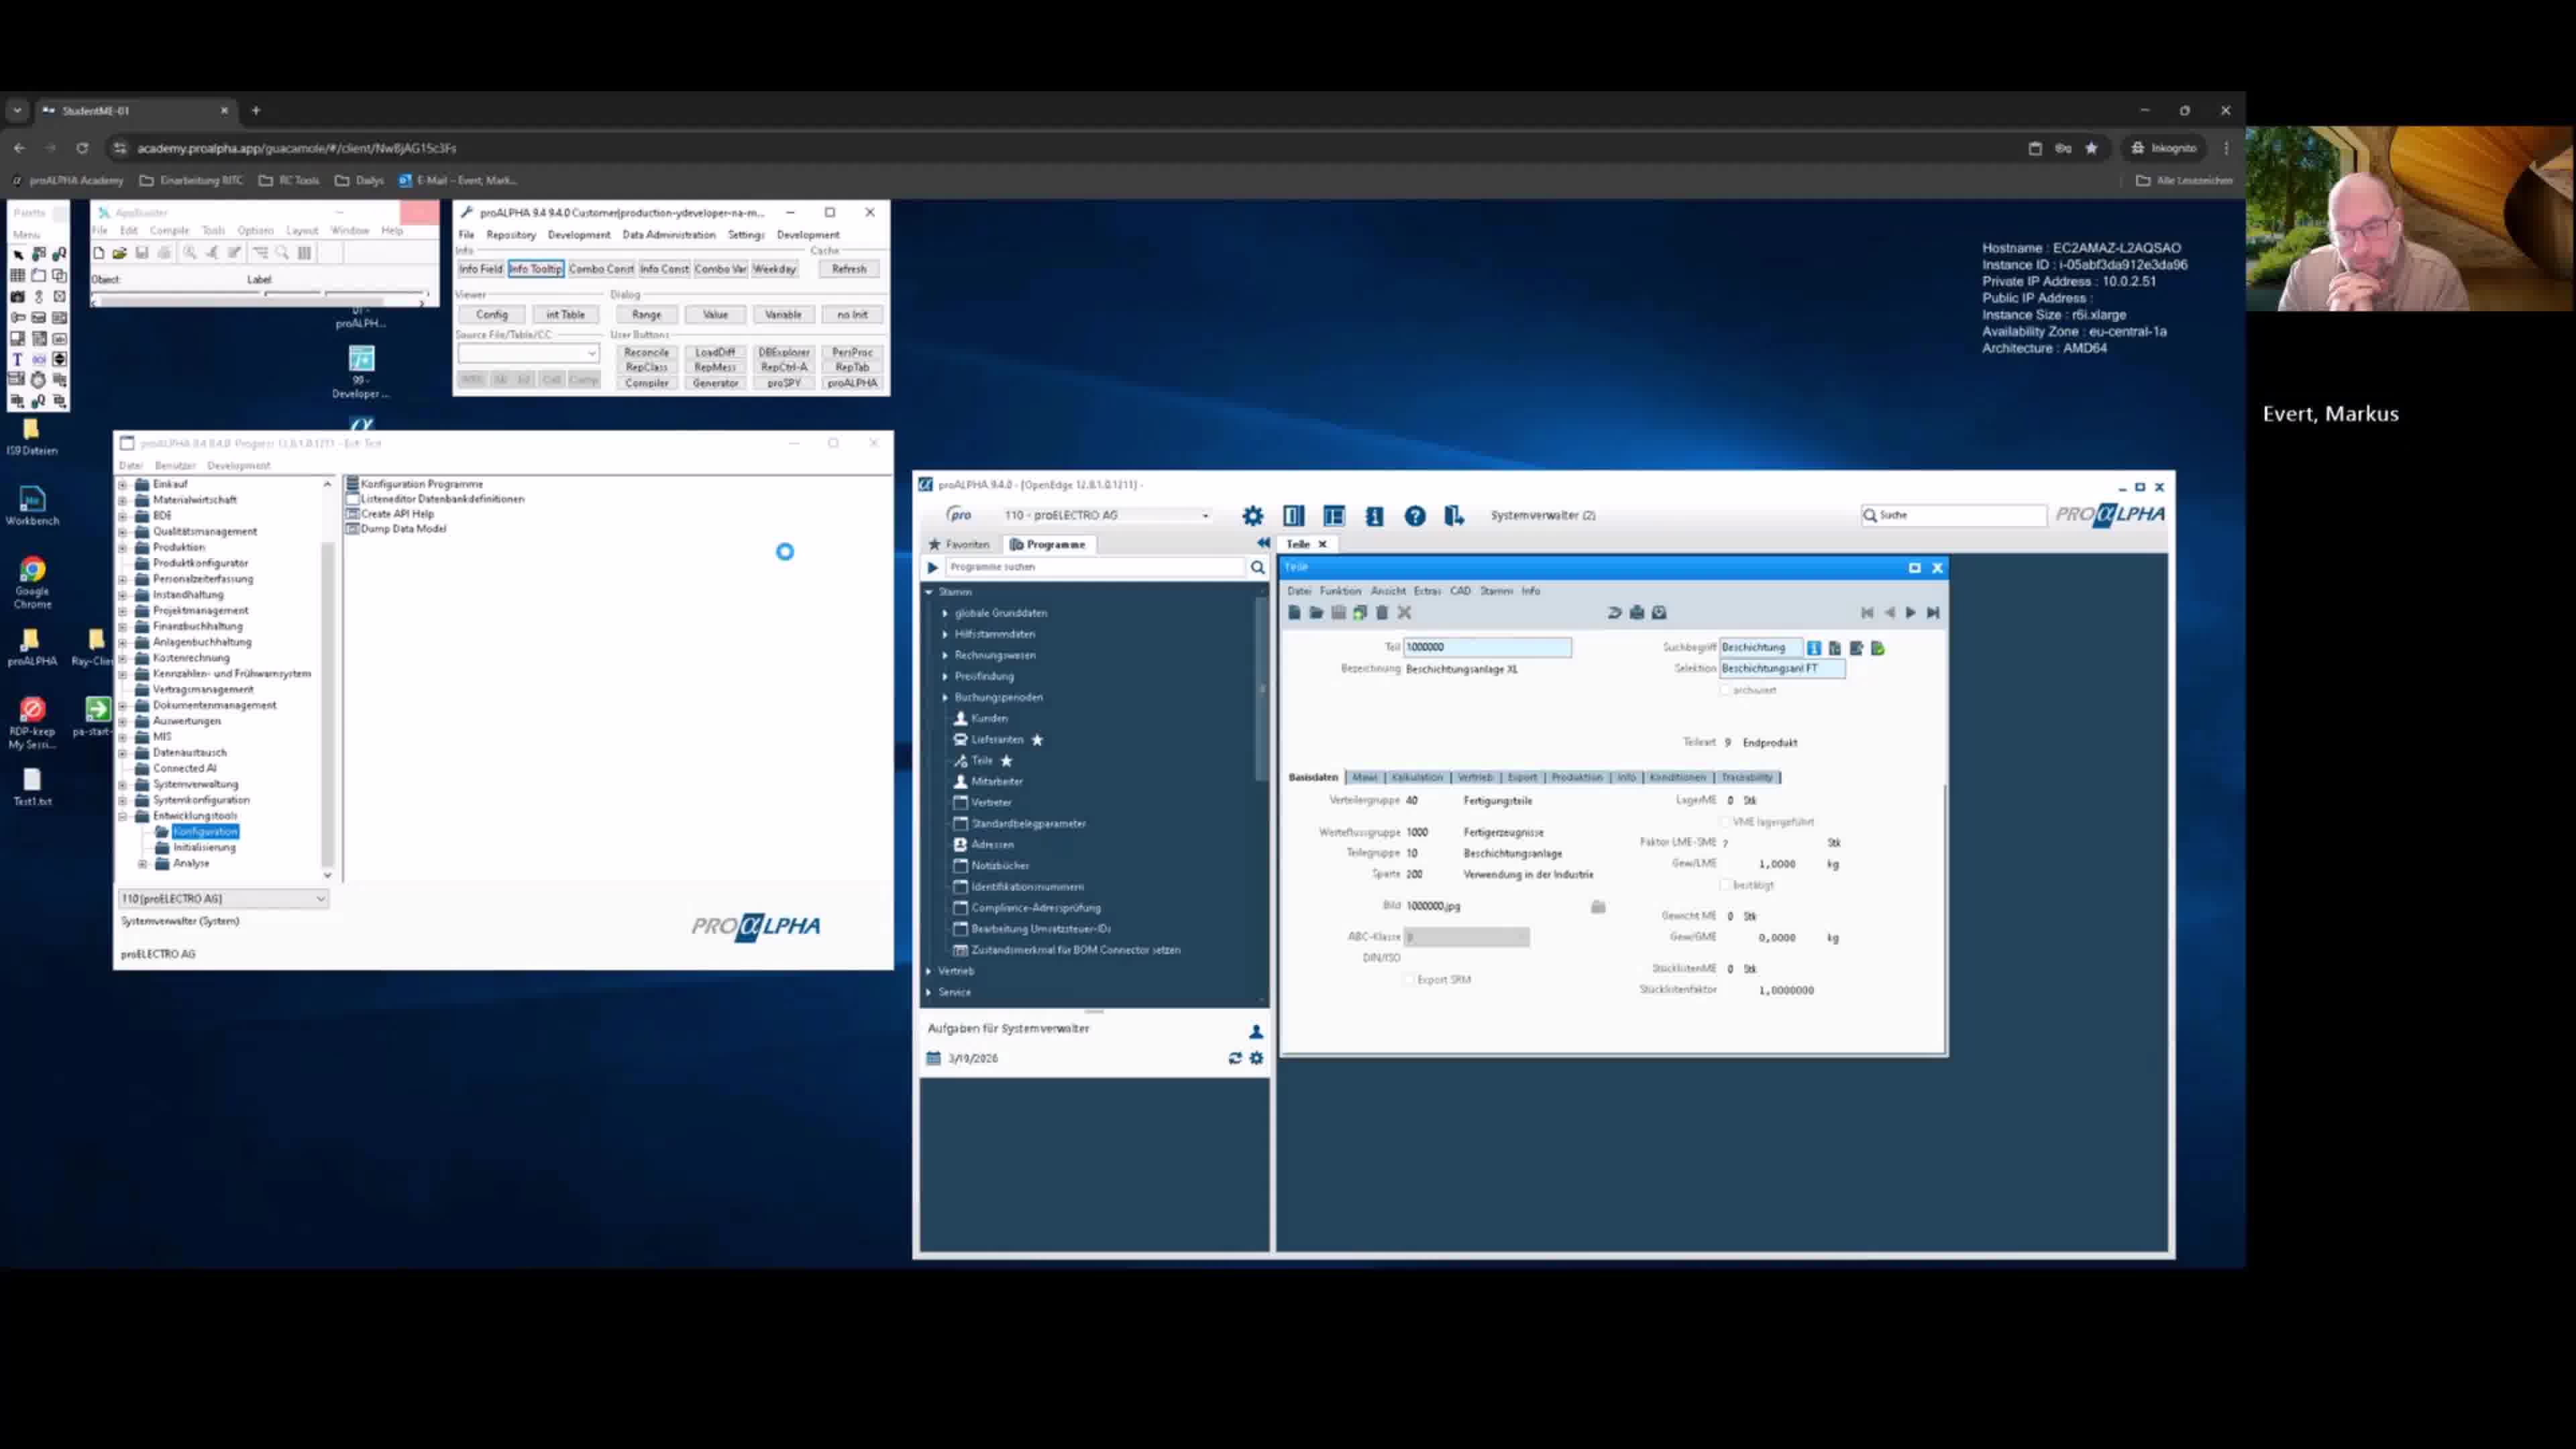Click the int Table button

pyautogui.click(x=565, y=315)
